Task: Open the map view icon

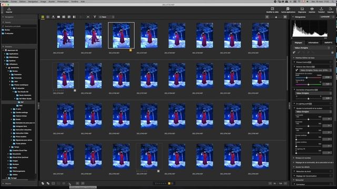Action: (x=53, y=17)
